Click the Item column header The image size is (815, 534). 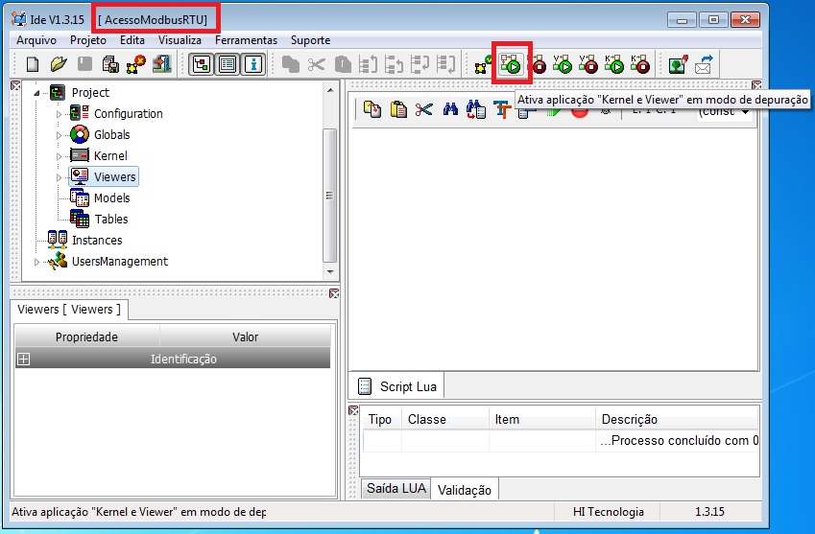542,419
